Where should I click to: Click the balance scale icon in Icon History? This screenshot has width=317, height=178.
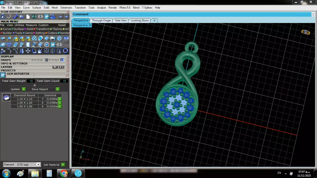53,17
